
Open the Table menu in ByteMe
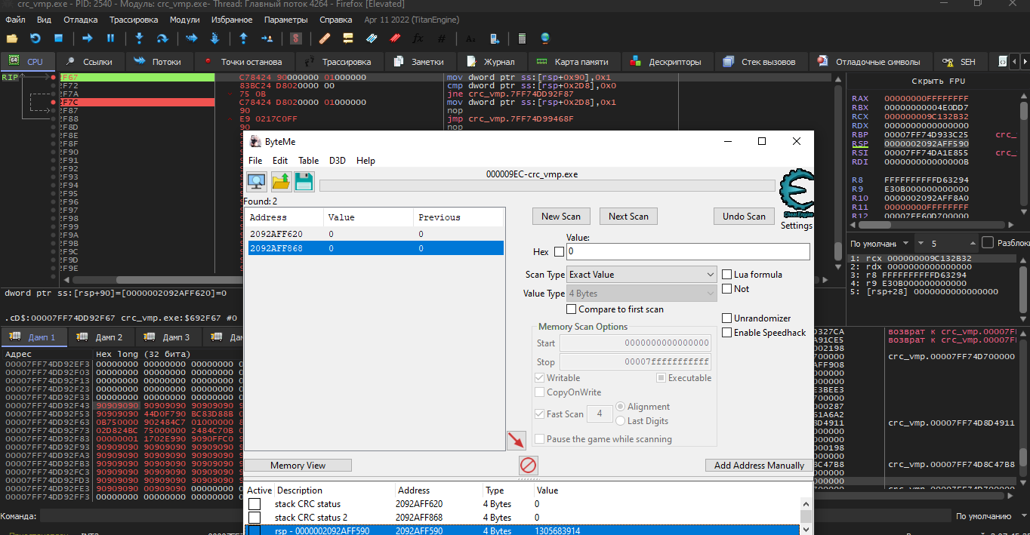click(x=308, y=161)
